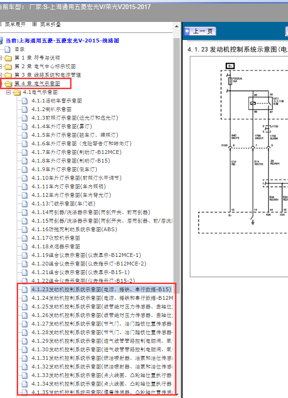Open 4.1.9车外灯示意图(倒车灯)
This screenshot has width=288, height=398.
[x=64, y=169]
